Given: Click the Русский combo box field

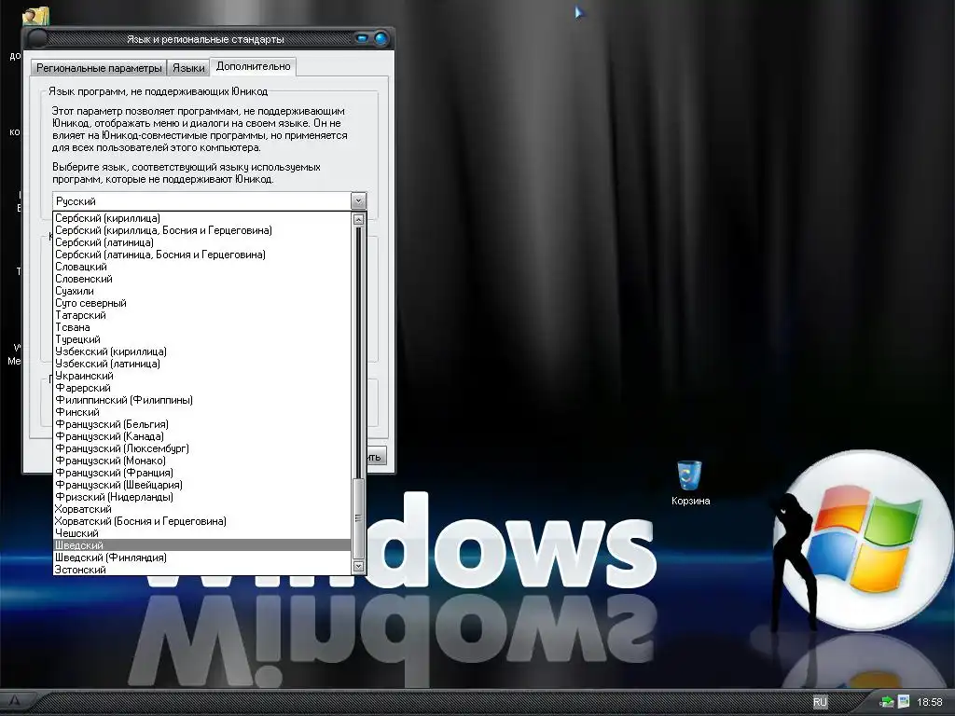Looking at the screenshot, I should [x=201, y=201].
